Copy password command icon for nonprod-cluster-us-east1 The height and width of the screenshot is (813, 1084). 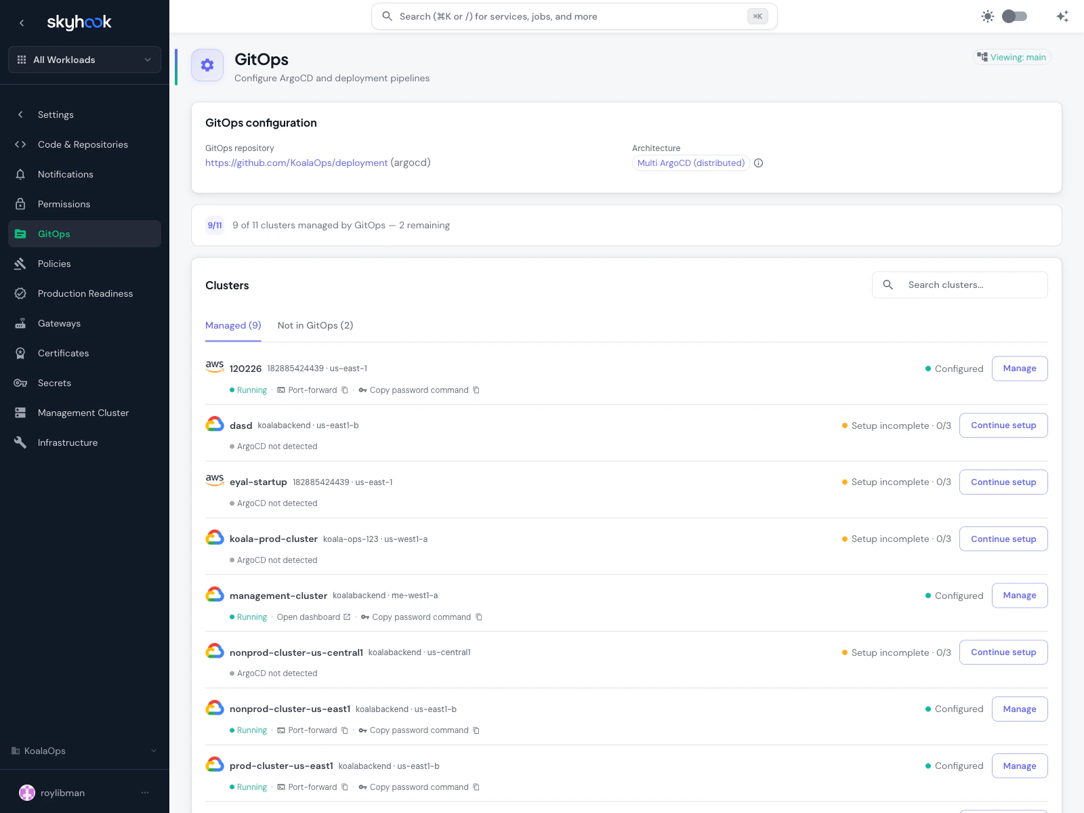476,730
